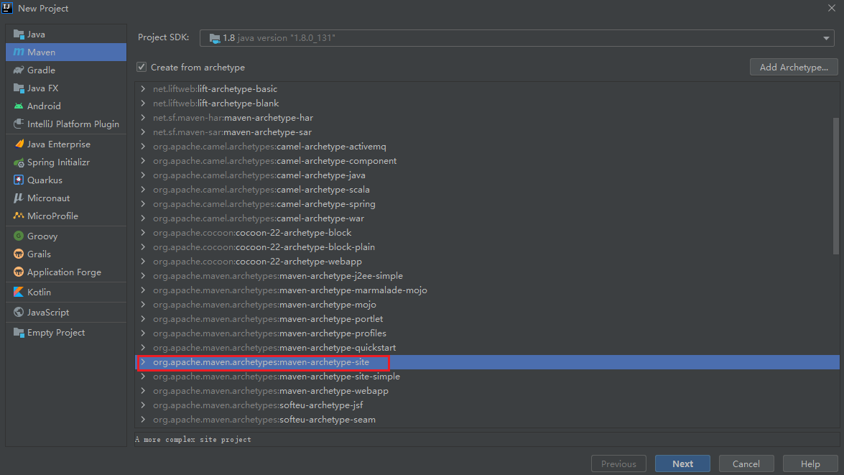Select cocoon-22-archetype-block-plain row
Viewport: 844px width, 475px height.
click(x=487, y=247)
